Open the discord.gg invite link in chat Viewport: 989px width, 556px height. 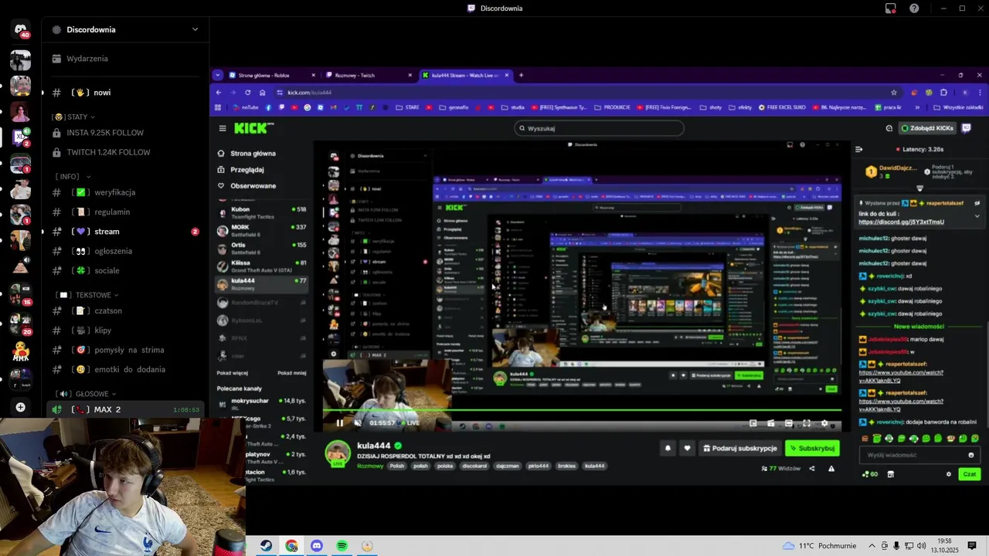[901, 222]
